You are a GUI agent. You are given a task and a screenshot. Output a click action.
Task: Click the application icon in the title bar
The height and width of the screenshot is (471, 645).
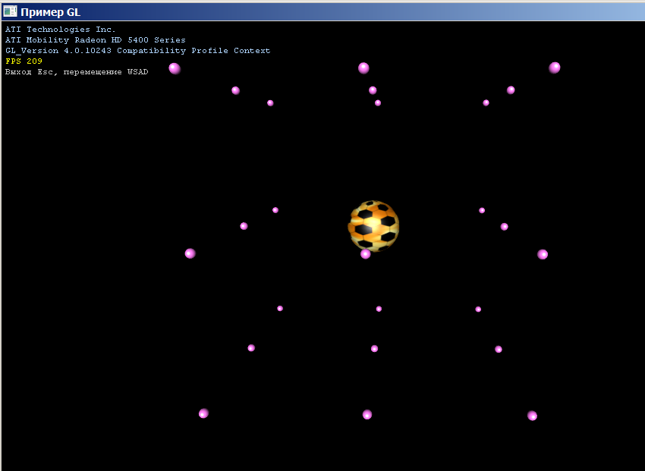(10, 11)
